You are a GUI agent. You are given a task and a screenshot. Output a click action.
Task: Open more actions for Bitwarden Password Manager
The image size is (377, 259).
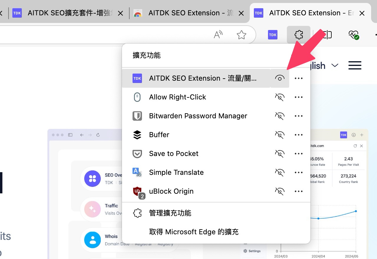pos(299,116)
